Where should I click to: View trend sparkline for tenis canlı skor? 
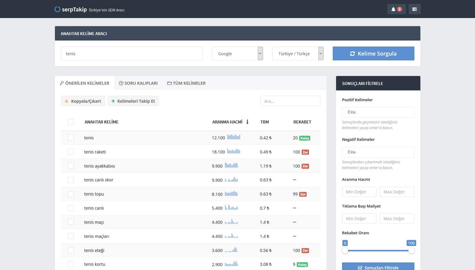tap(231, 180)
